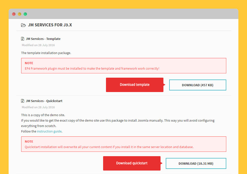Click the EF4 Framework plugin note text
The image size is (247, 174).
(x=92, y=68)
